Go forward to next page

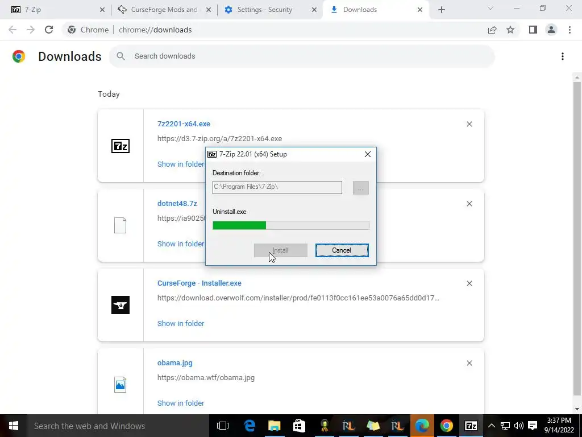coord(31,30)
